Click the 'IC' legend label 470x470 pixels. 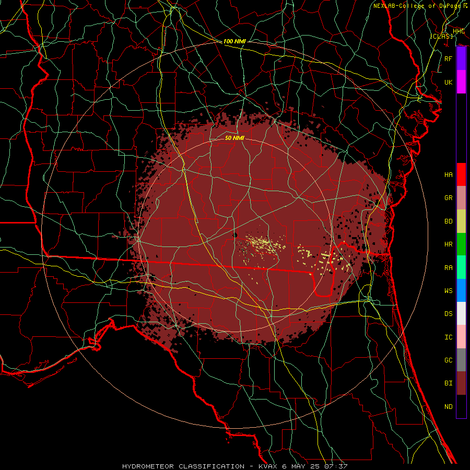449,337
